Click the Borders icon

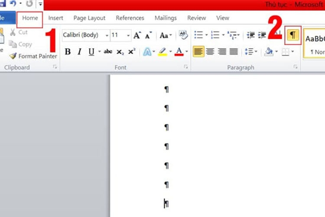pos(286,52)
